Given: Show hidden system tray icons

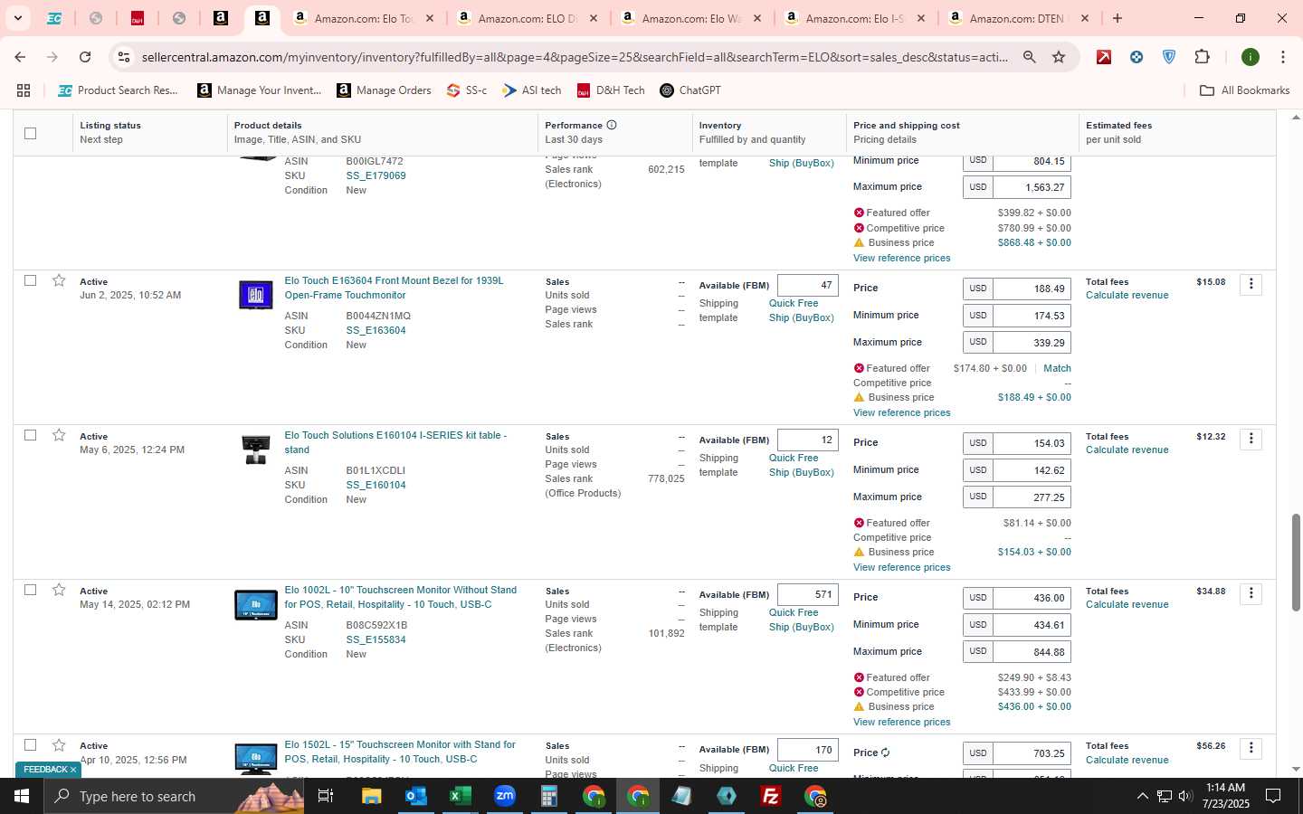Looking at the screenshot, I should (x=1142, y=796).
